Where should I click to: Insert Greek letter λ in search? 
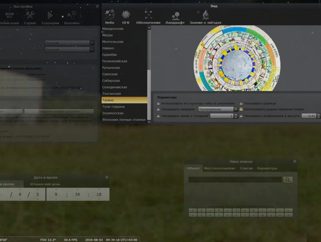pyautogui.click(x=280, y=211)
